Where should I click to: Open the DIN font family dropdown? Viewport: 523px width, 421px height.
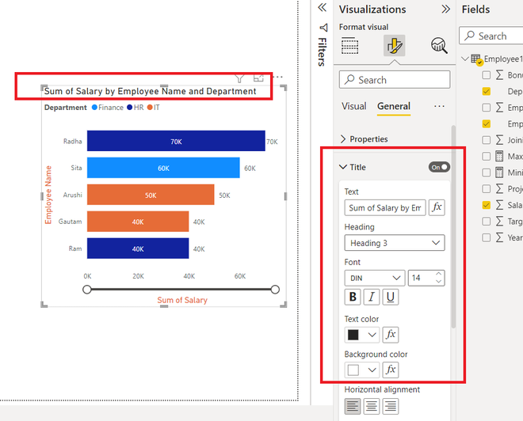point(375,278)
